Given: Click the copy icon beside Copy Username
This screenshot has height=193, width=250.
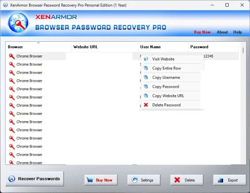Looking at the screenshot, I should [x=146, y=77].
